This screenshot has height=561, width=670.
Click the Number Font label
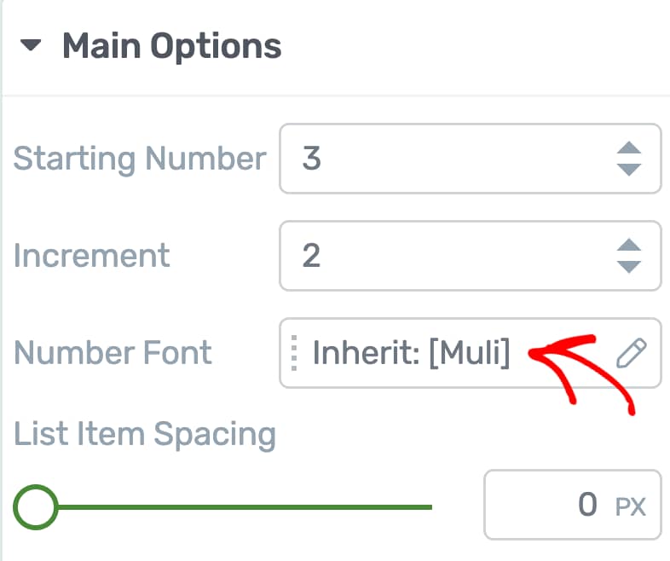(x=113, y=353)
